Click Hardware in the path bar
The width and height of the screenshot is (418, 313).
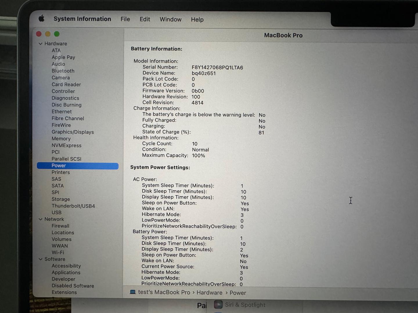[x=209, y=293]
